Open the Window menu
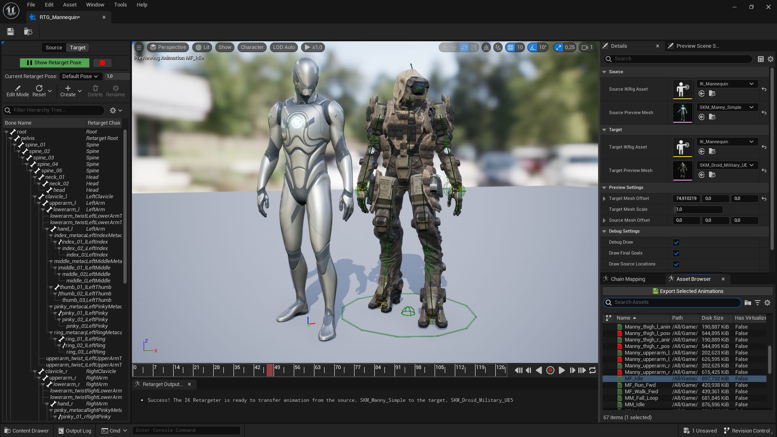Viewport: 777px width, 437px height. [95, 5]
